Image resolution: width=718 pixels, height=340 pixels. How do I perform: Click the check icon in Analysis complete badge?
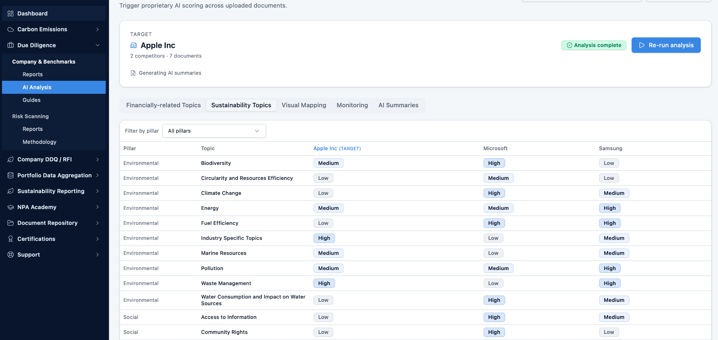pyautogui.click(x=570, y=45)
